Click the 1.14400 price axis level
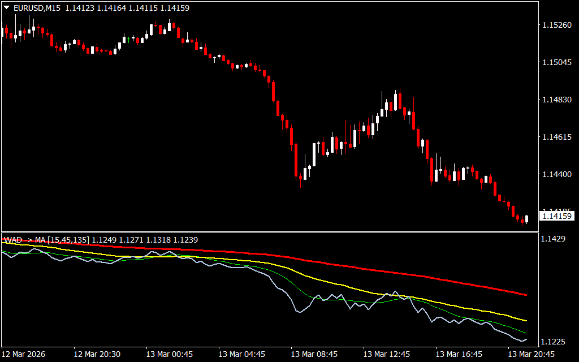The height and width of the screenshot is (362, 579). [x=556, y=174]
